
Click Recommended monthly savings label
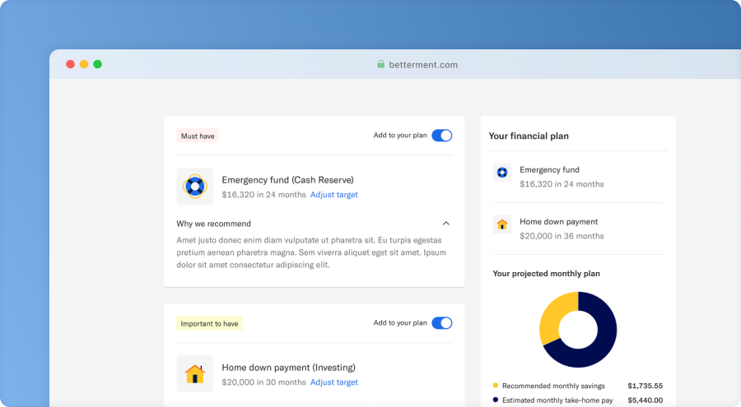tap(553, 386)
